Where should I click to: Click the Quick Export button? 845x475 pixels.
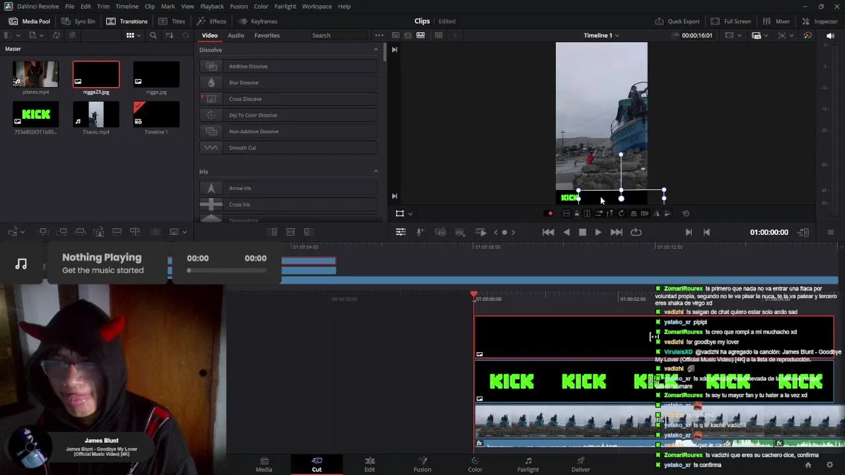[677, 21]
